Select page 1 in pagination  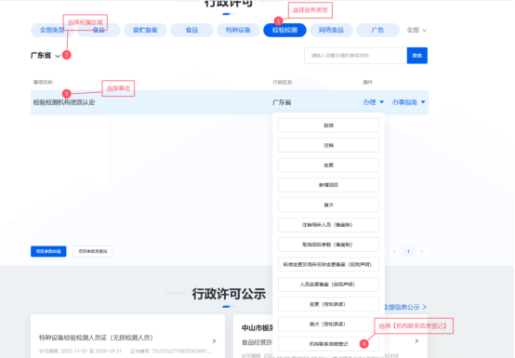(x=408, y=252)
